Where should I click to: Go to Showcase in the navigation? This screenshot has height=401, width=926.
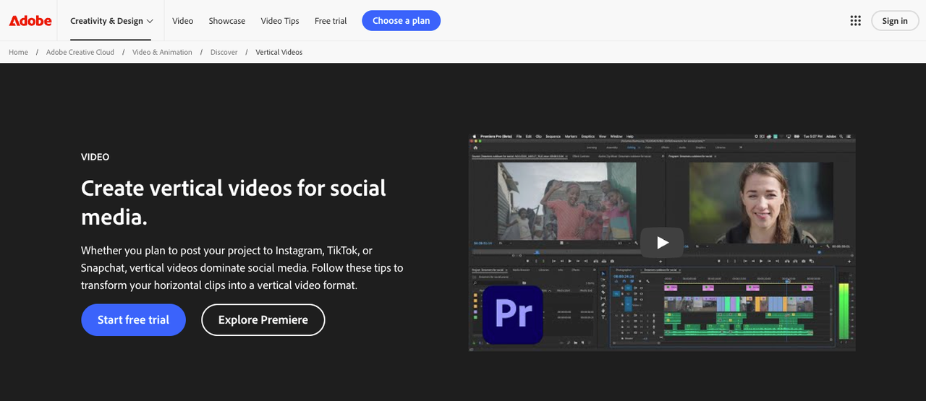[x=227, y=21]
